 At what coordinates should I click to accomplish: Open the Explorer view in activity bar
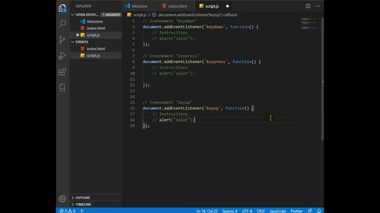click(62, 8)
